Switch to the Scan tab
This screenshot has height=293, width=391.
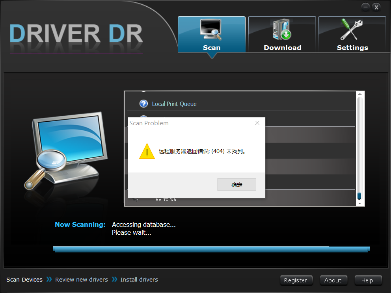[211, 34]
